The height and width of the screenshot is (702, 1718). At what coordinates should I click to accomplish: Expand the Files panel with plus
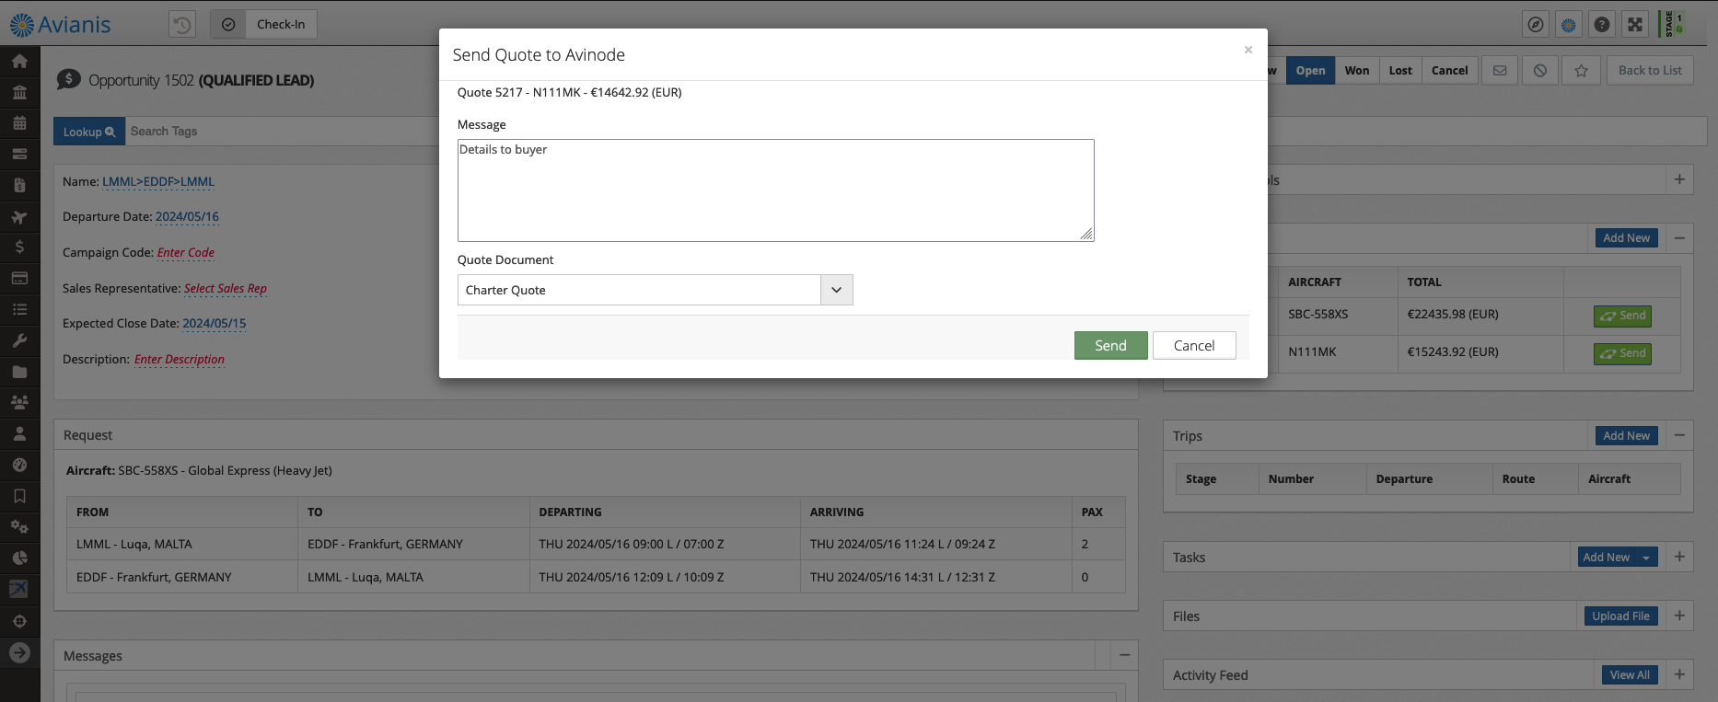tap(1679, 616)
